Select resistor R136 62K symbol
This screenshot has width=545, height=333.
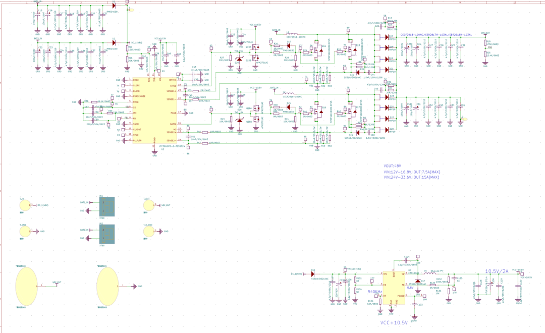coord(380,301)
